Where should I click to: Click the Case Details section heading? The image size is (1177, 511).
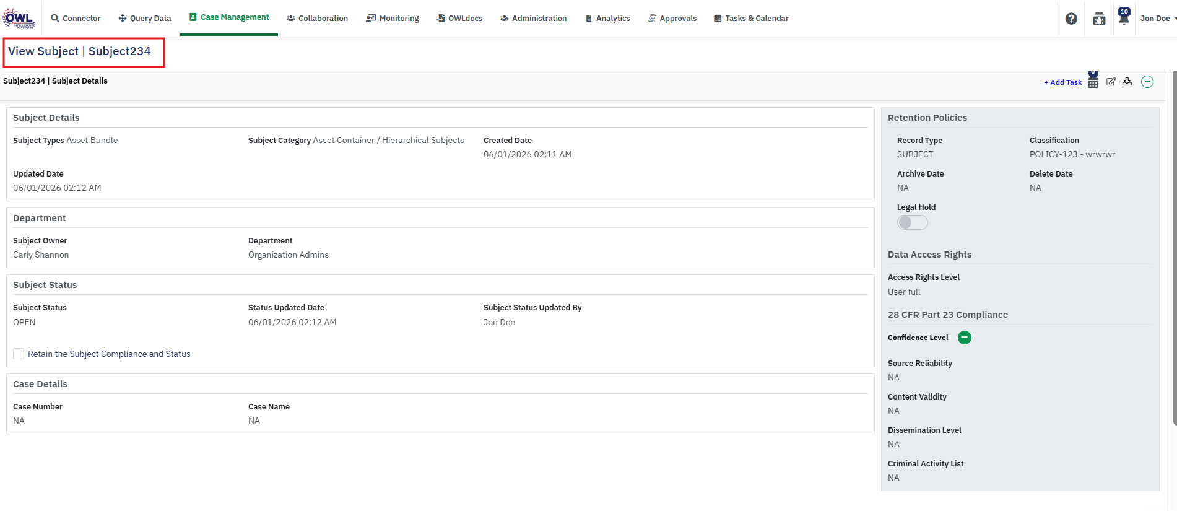[x=40, y=384]
